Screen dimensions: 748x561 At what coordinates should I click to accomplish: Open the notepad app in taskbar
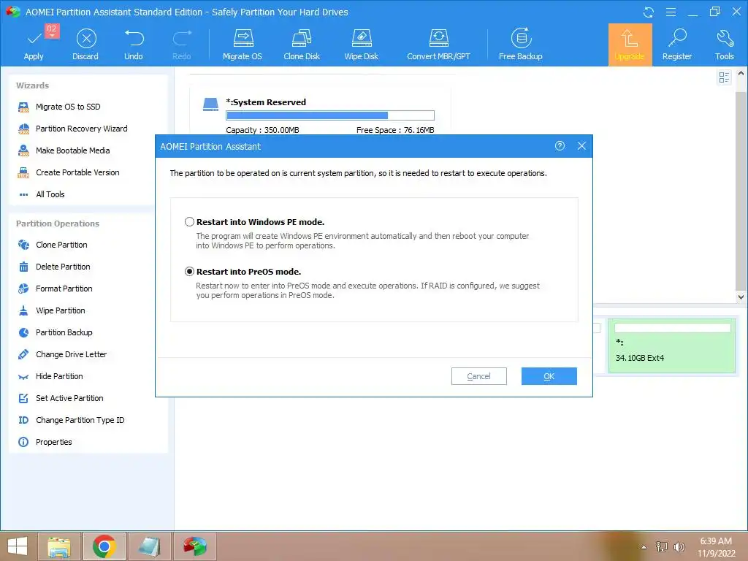149,546
